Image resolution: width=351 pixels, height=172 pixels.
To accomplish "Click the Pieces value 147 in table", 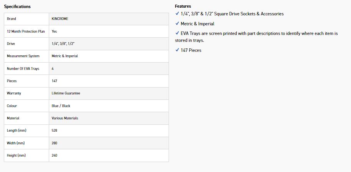I will coord(55,81).
